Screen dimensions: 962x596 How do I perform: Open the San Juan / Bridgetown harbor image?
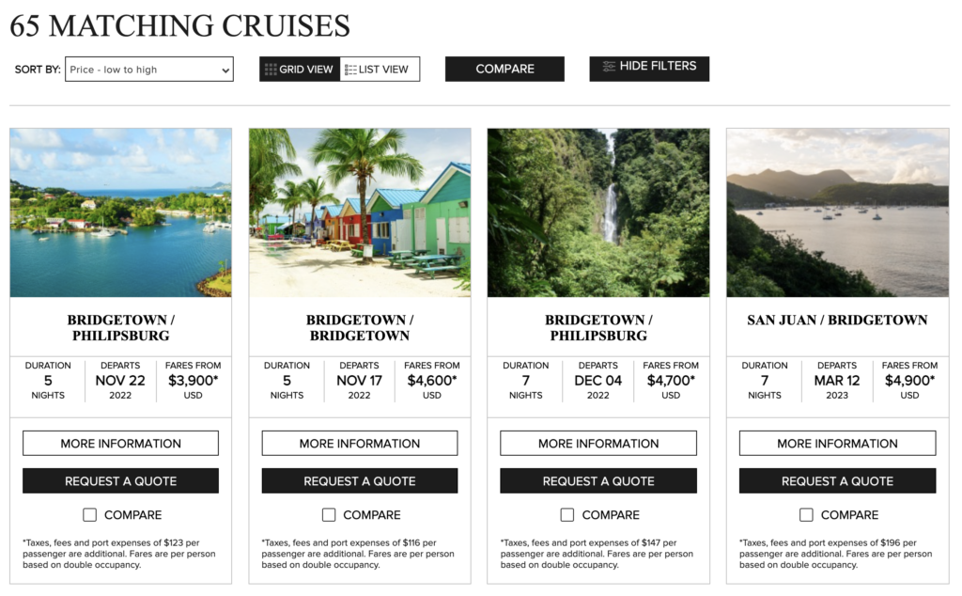(836, 212)
